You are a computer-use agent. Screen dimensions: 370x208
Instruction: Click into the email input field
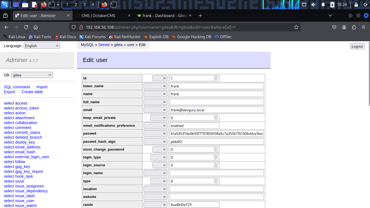(216, 110)
